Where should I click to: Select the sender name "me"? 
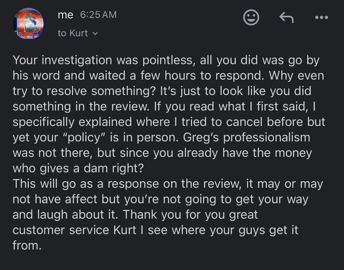[x=65, y=15]
